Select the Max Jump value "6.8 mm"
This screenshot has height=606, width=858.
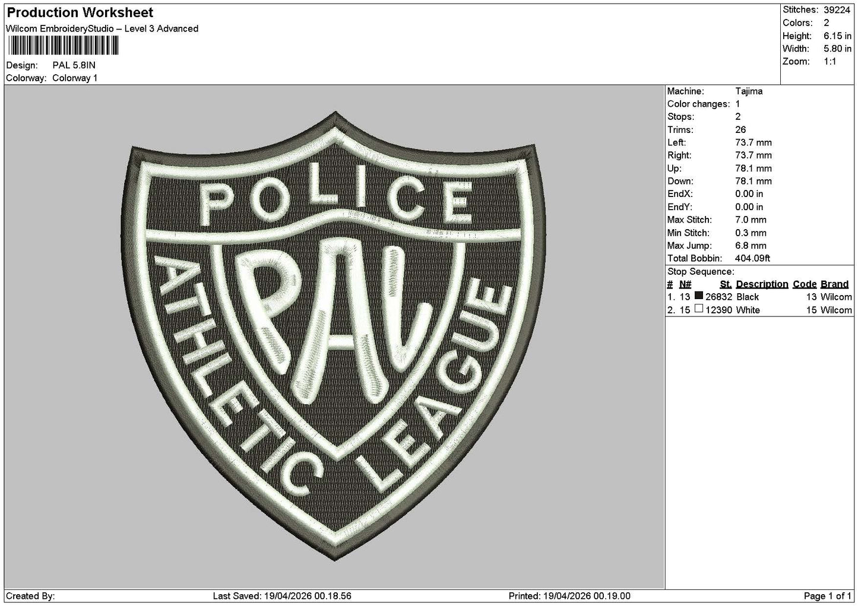click(x=751, y=246)
